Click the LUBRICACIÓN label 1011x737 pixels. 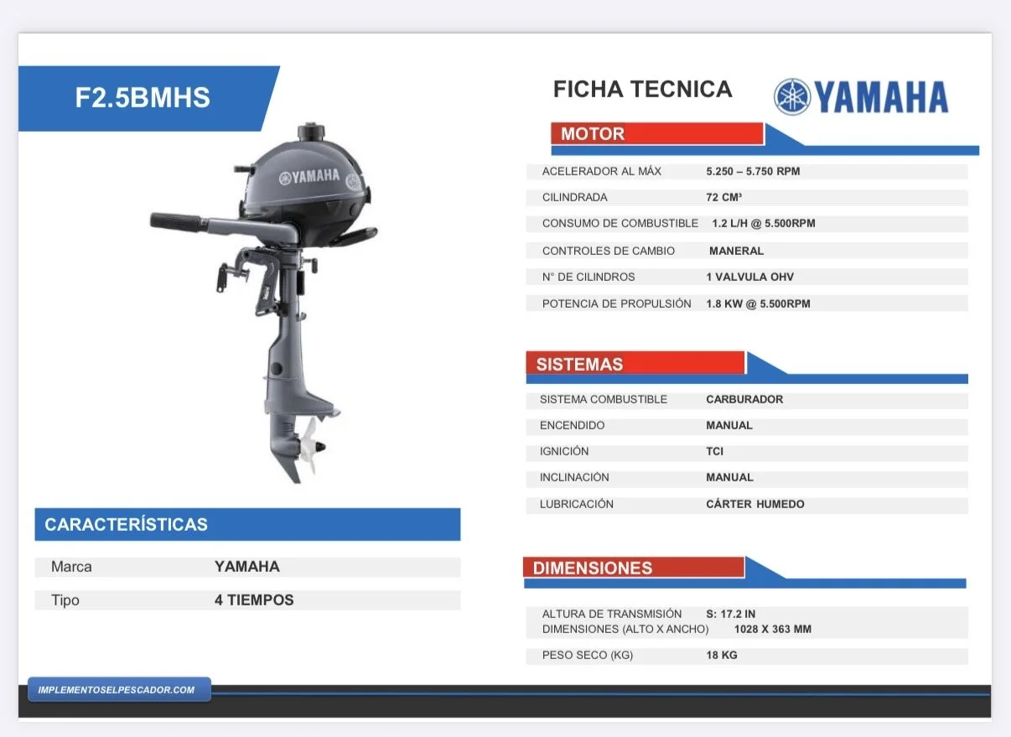pyautogui.click(x=577, y=505)
